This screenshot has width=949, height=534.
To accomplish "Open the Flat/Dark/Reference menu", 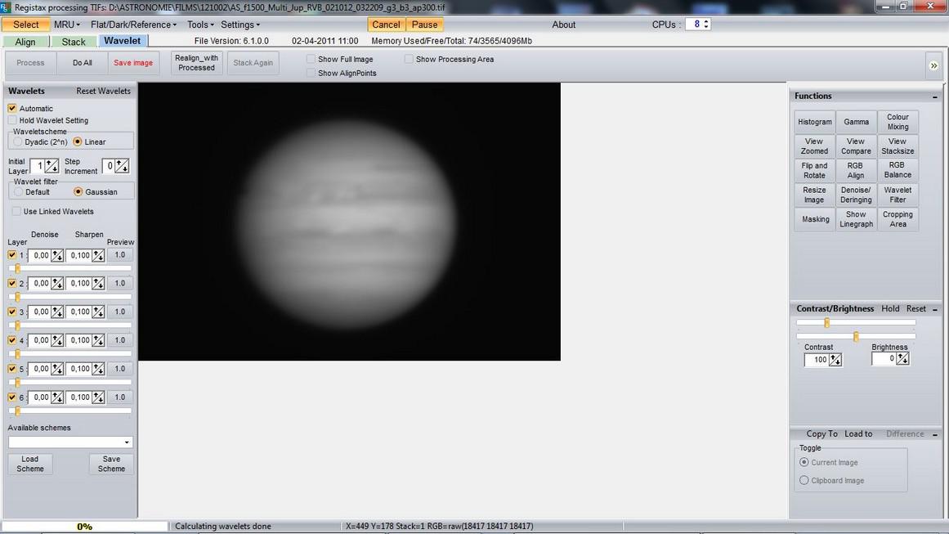I will coord(133,25).
